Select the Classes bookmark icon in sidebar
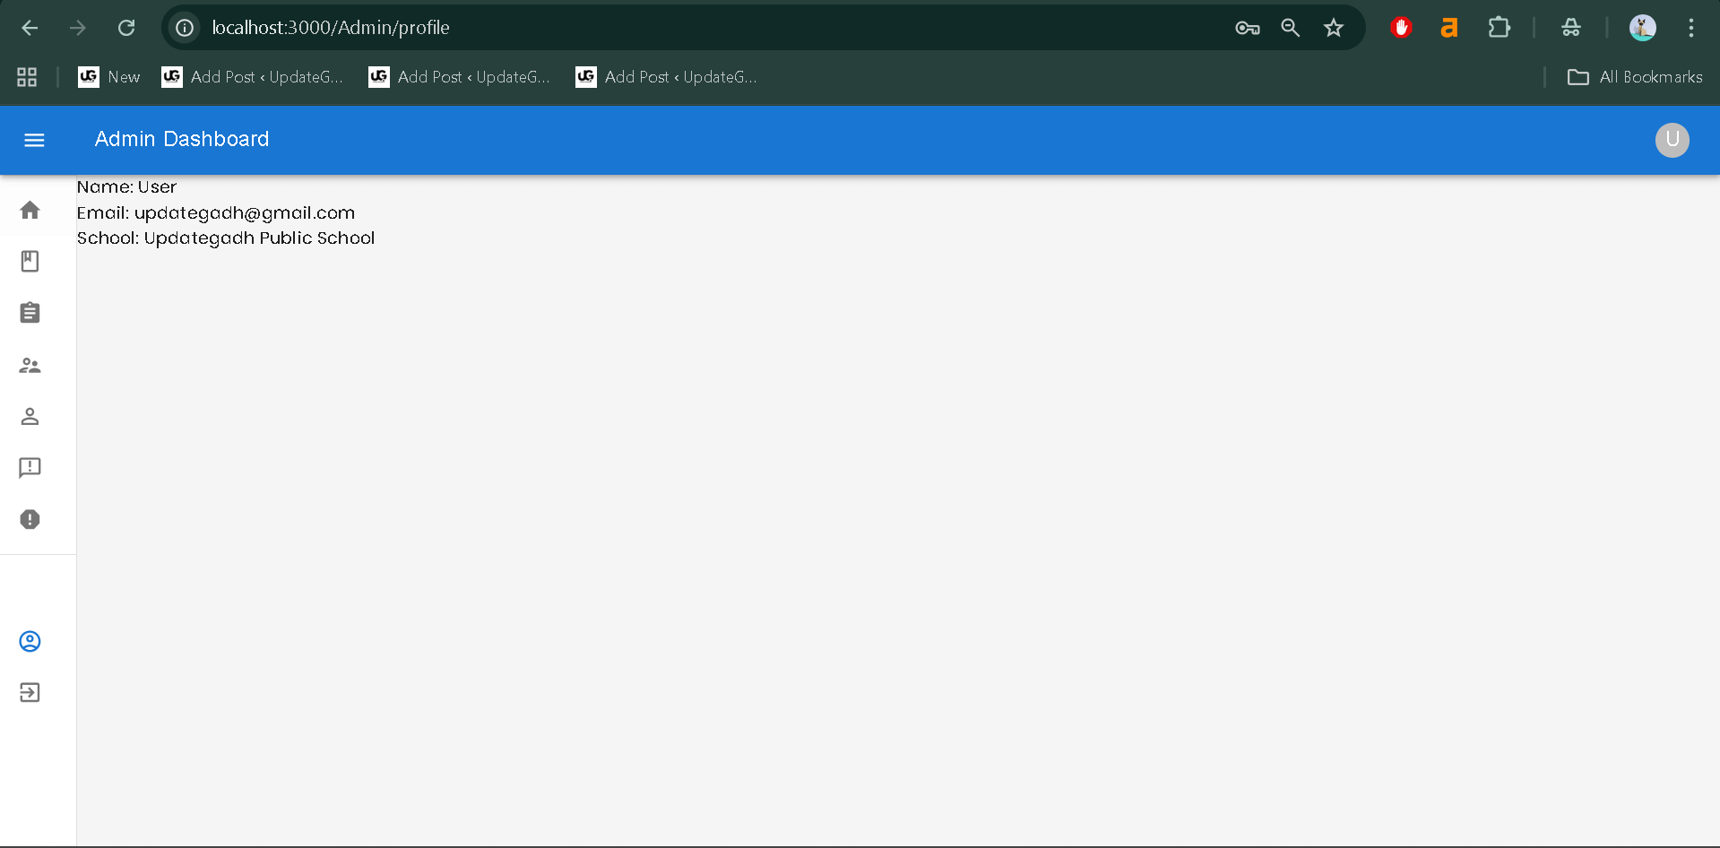Screen dimensions: 1720x848 click(x=30, y=261)
